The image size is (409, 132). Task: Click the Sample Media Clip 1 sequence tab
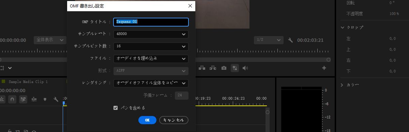coord(28,82)
